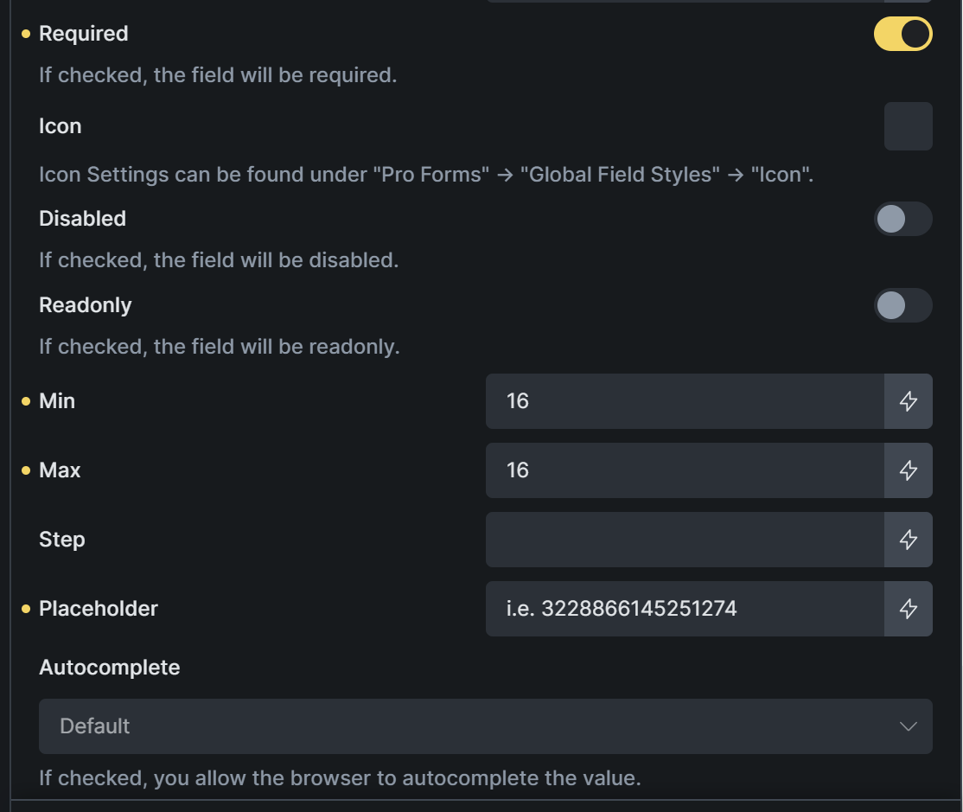Click the Placeholder setting label
The image size is (963, 812).
(x=98, y=609)
